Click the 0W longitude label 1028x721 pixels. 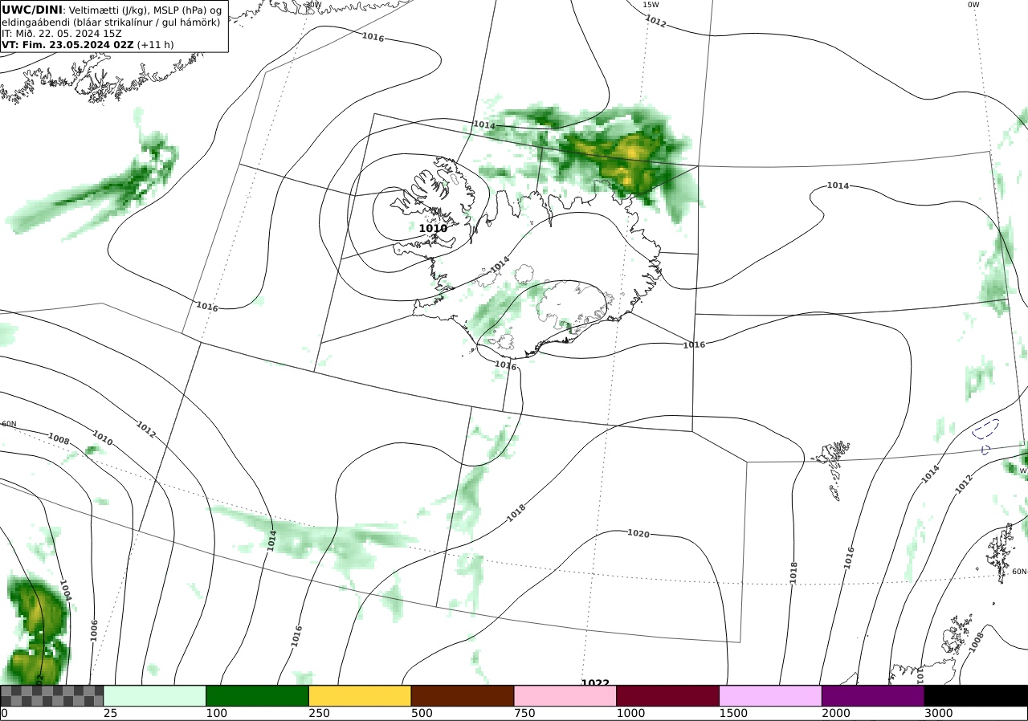(x=973, y=5)
